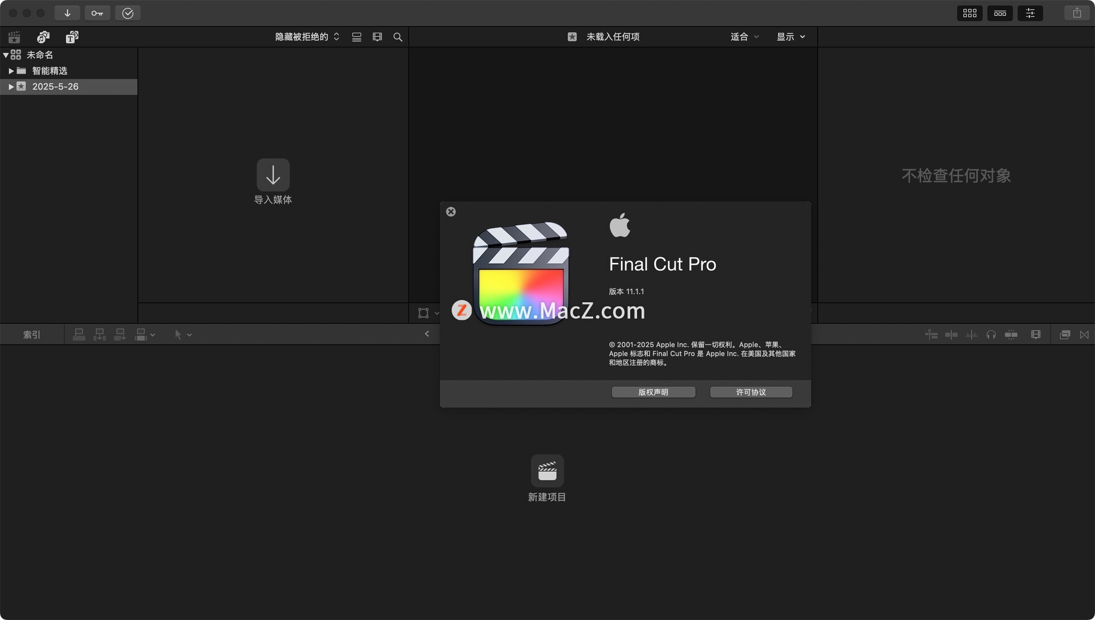Expand the transform tool chevron
The height and width of the screenshot is (620, 1095).
437,313
